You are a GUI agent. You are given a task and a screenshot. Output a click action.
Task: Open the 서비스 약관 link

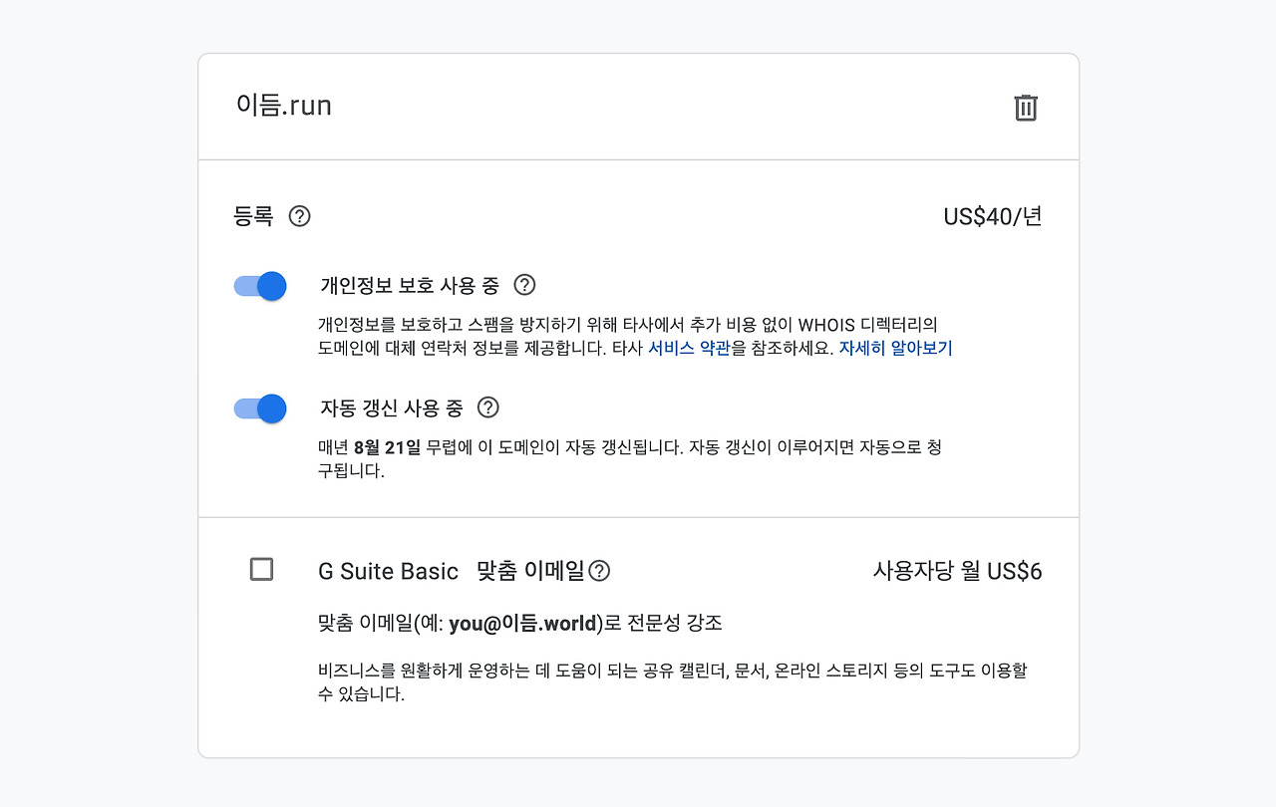click(x=690, y=349)
